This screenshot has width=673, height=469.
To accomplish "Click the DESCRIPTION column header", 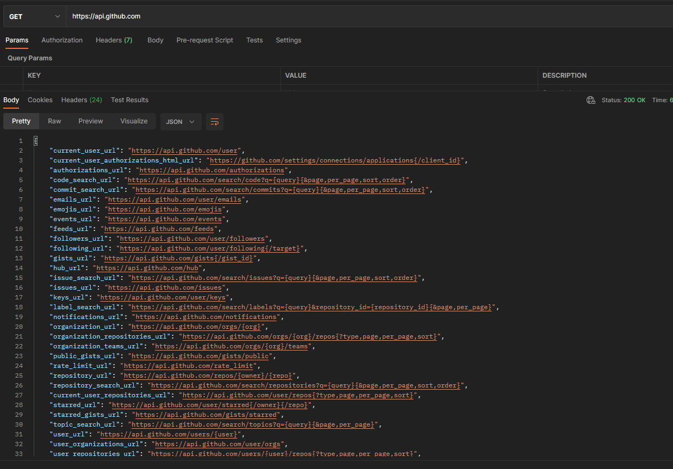I will (565, 76).
